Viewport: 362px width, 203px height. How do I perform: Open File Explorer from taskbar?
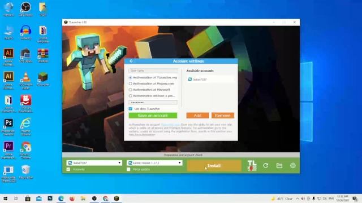(x=83, y=198)
